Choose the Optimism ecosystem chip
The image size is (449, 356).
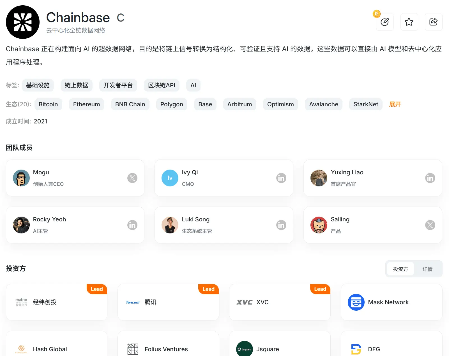(280, 104)
